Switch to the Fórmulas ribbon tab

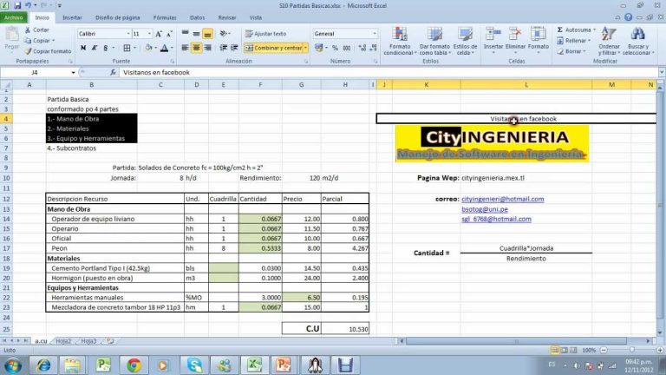coord(164,16)
